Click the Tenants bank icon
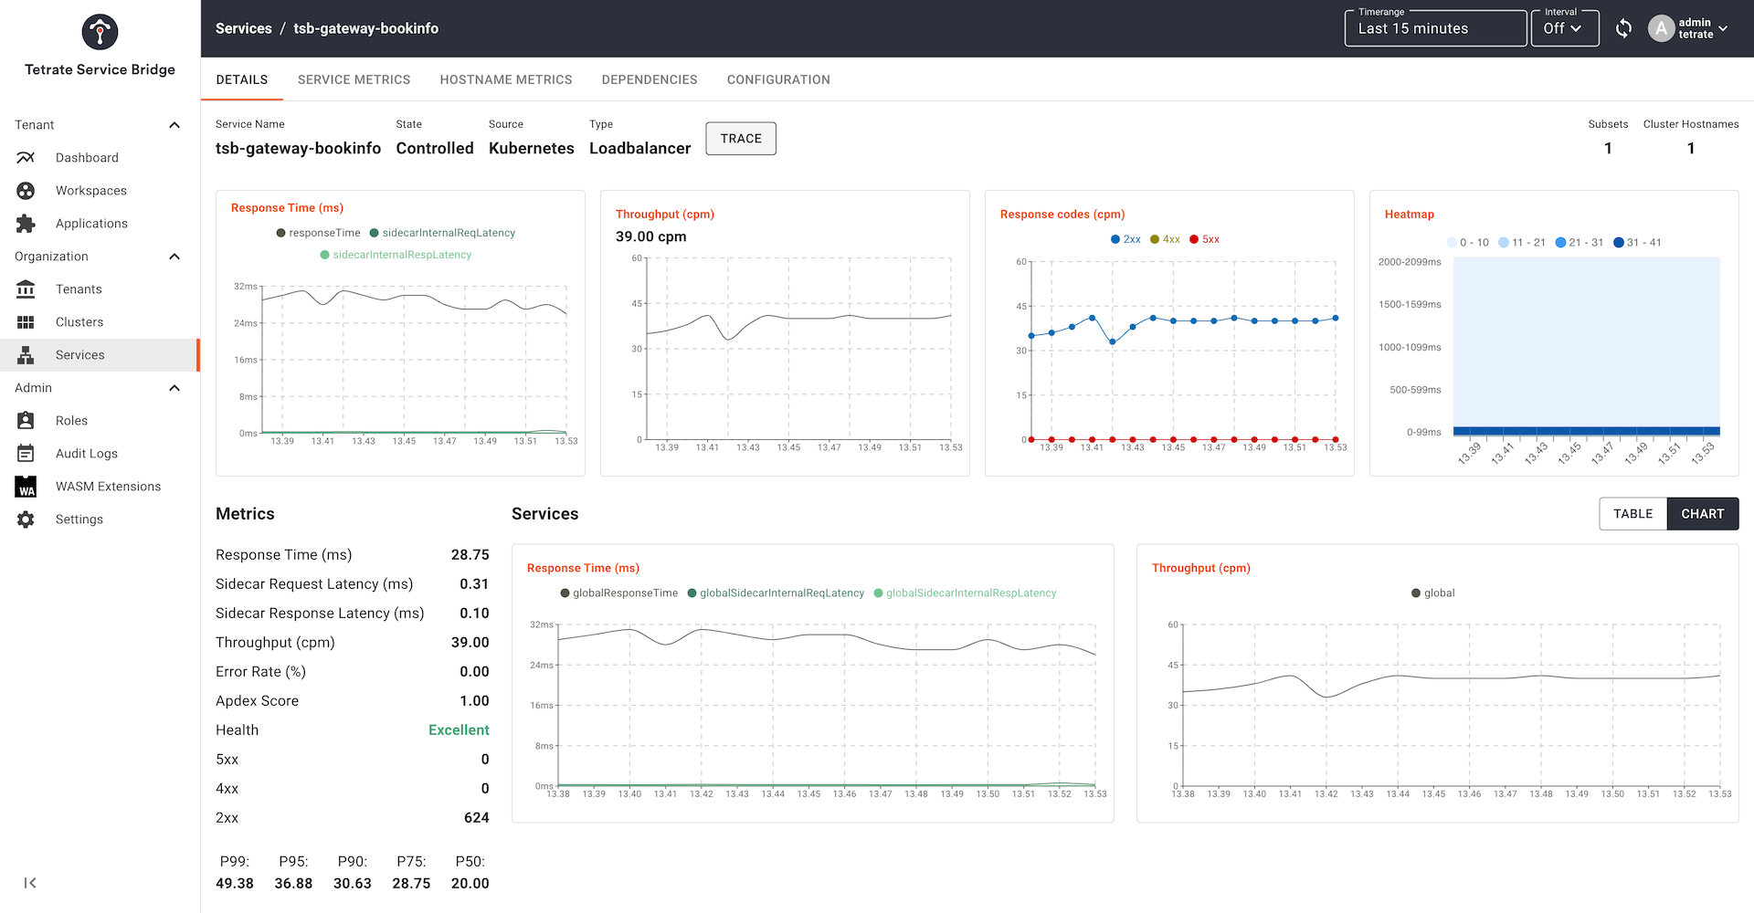The width and height of the screenshot is (1754, 913). click(x=26, y=289)
